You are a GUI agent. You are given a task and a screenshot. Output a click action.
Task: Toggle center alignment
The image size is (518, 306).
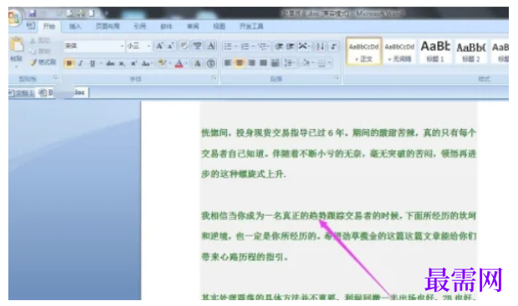tap(239, 63)
